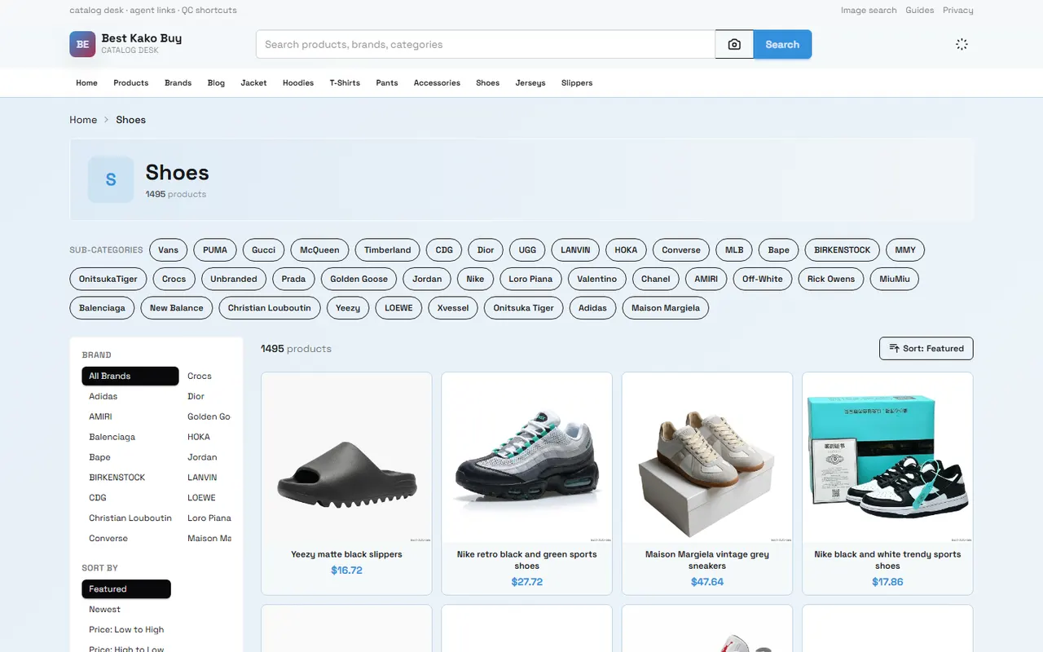Select the Rick Owens sub-category chip

(x=831, y=279)
